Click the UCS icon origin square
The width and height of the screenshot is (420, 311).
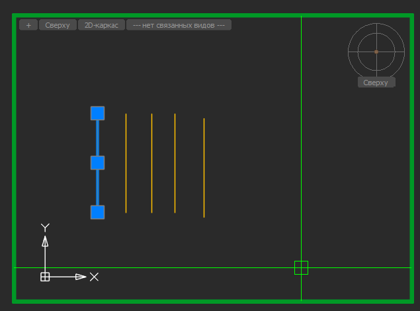click(x=45, y=277)
